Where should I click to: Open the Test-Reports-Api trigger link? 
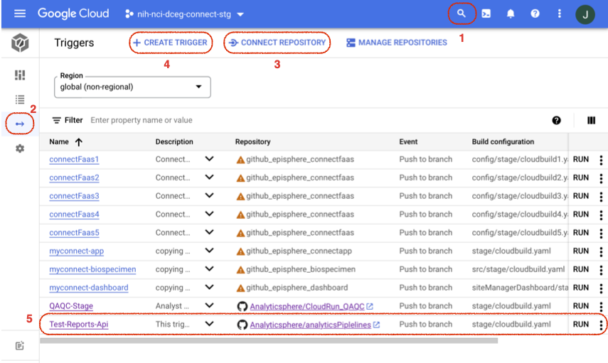tap(79, 324)
